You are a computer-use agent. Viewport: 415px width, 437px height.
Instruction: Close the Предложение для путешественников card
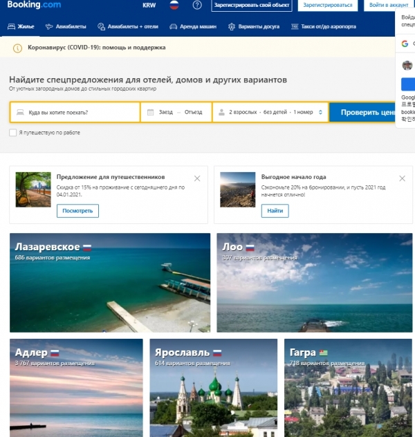(x=197, y=178)
